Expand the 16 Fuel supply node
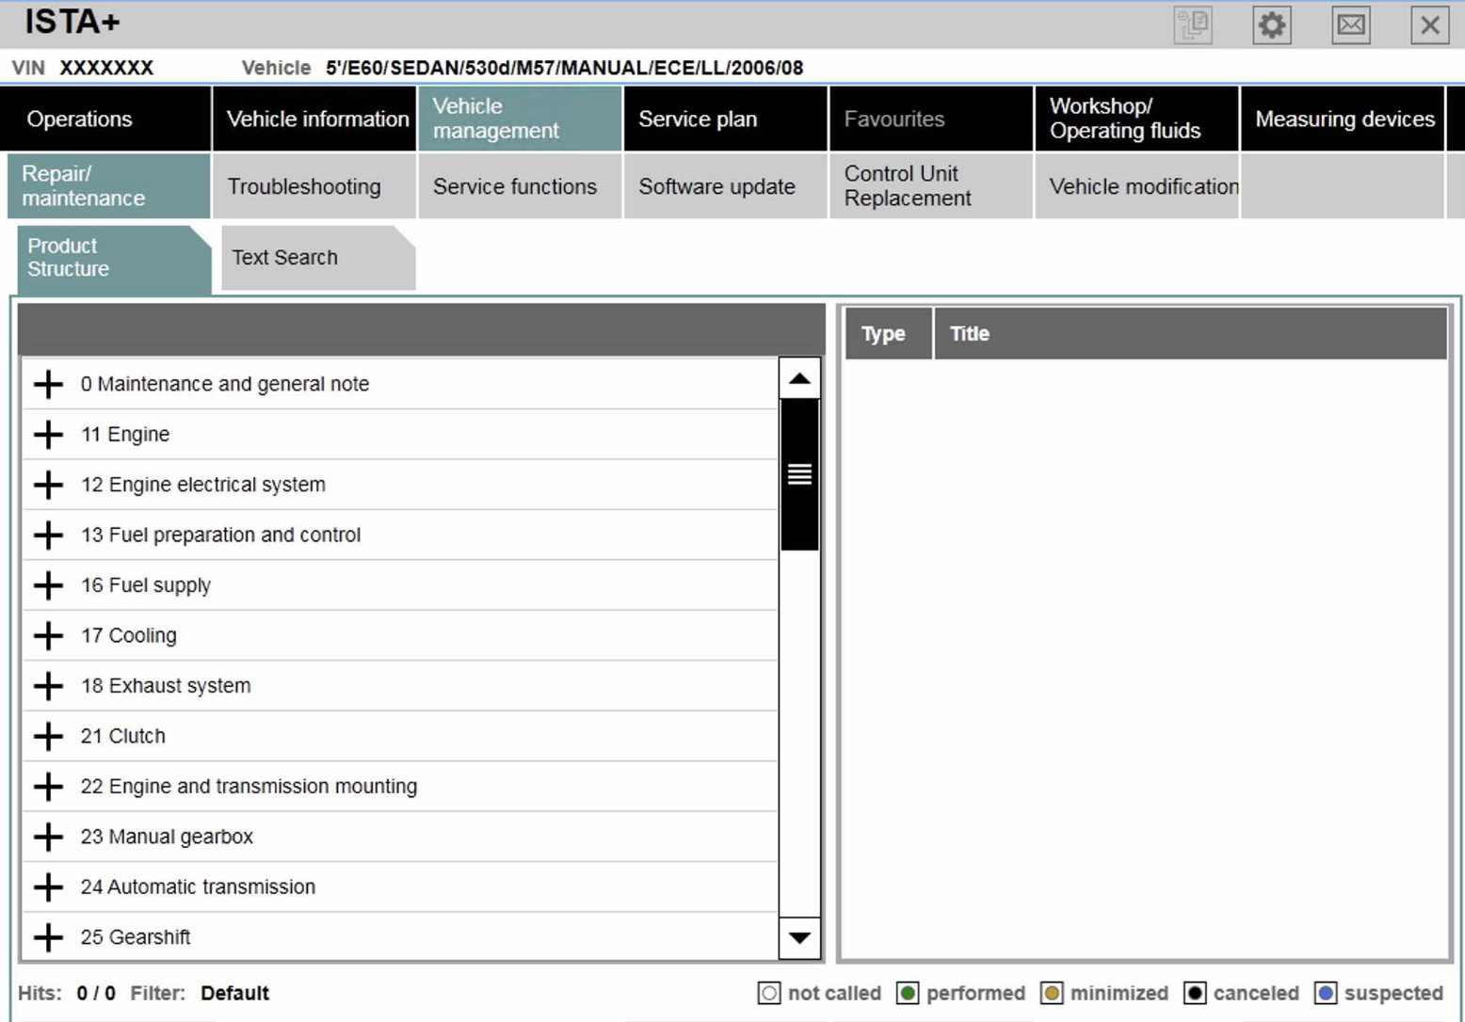The width and height of the screenshot is (1465, 1022). [48, 585]
